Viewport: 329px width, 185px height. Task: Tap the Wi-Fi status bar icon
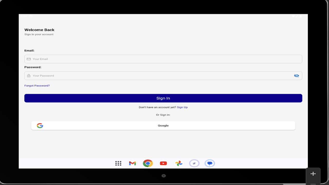[x=293, y=16]
